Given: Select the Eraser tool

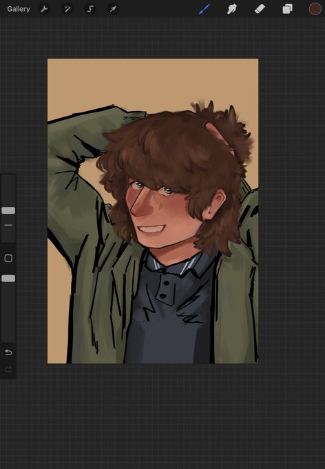Looking at the screenshot, I should click(260, 9).
